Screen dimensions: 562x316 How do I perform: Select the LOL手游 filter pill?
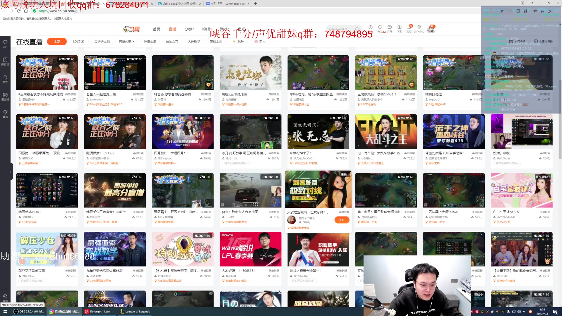79,42
